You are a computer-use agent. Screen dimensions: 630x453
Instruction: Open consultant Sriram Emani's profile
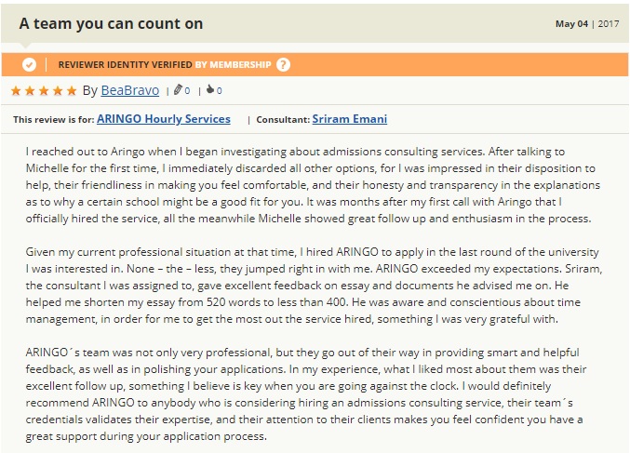(x=350, y=119)
